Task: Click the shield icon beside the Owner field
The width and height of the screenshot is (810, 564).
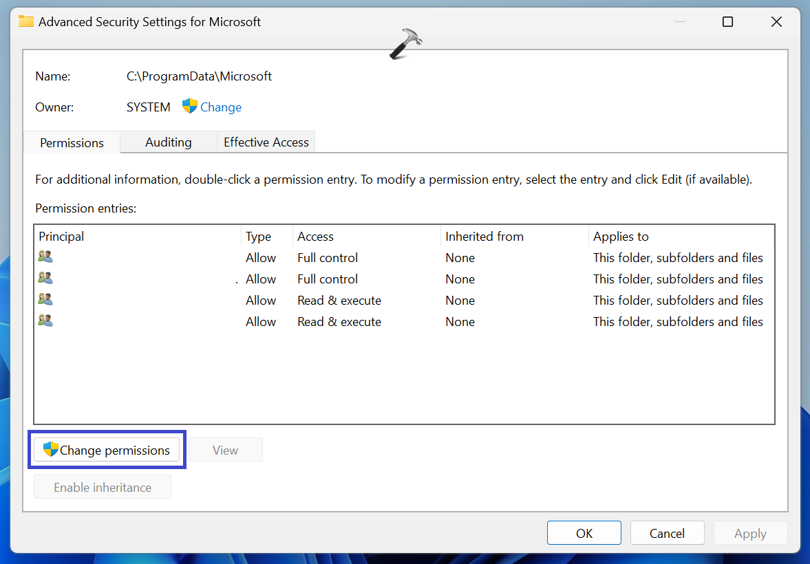Action: pos(189,107)
